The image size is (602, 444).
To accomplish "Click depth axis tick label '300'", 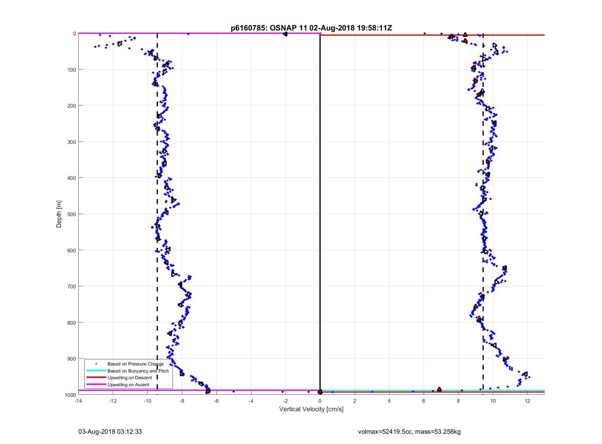I will (x=71, y=141).
